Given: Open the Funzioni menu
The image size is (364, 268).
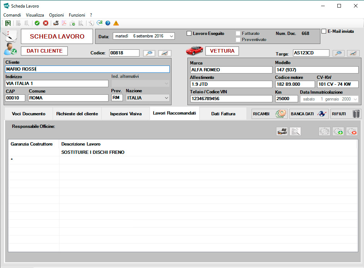Looking at the screenshot, I should coord(77,15).
